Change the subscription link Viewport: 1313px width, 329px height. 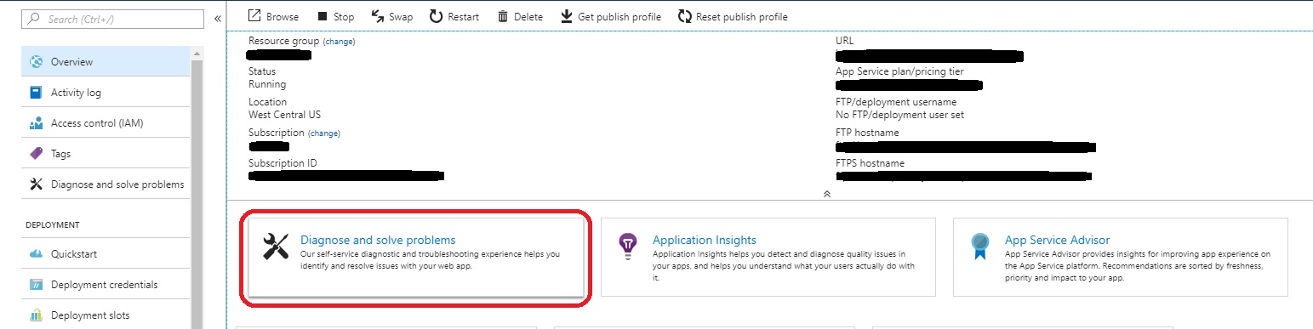[x=323, y=133]
